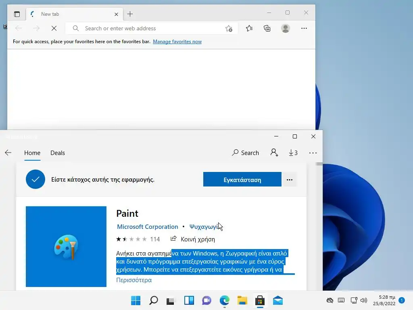The image size is (413, 310).
Task: Open Search in Microsoft Store
Action: point(245,153)
